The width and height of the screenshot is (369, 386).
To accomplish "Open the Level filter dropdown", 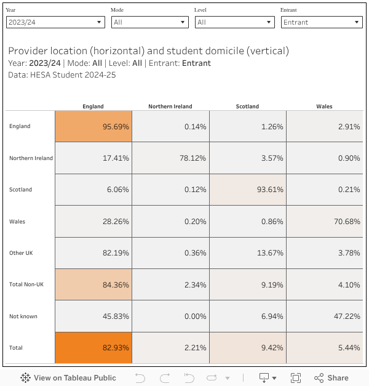I will tap(234, 22).
